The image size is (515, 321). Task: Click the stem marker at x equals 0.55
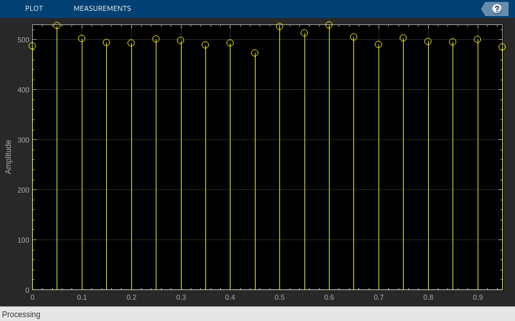pyautogui.click(x=304, y=33)
